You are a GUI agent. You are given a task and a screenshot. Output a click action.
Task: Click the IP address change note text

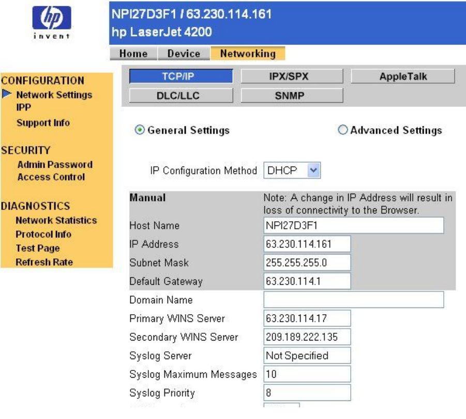[358, 204]
